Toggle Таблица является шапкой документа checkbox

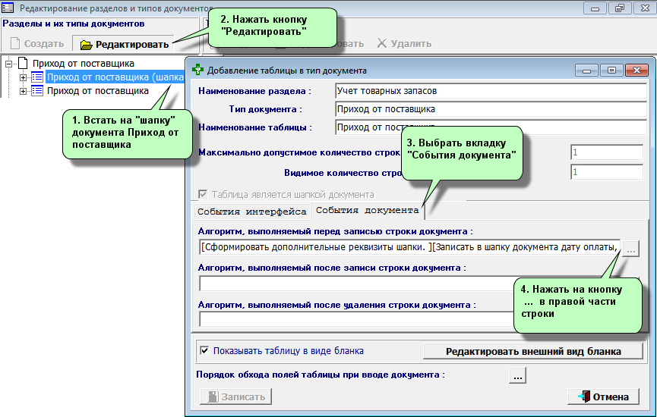[x=203, y=194]
